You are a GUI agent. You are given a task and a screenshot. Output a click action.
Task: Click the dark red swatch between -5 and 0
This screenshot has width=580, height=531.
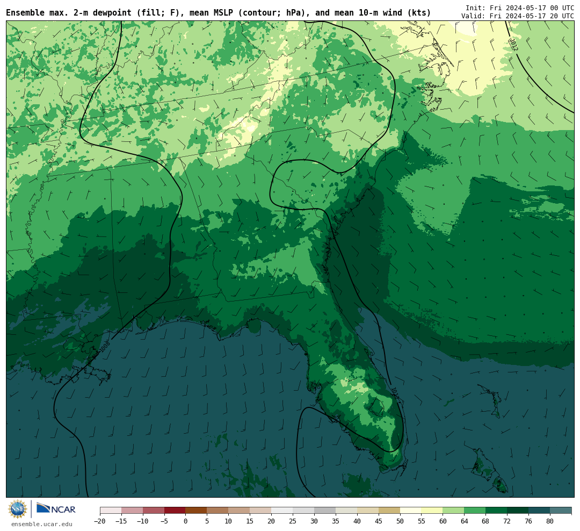175,511
